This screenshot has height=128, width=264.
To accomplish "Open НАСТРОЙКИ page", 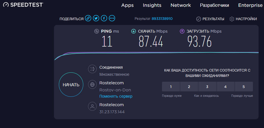I will click(246, 19).
